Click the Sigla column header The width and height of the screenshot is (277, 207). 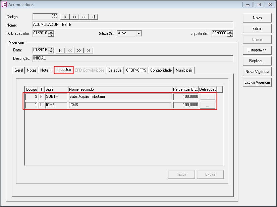click(57, 89)
